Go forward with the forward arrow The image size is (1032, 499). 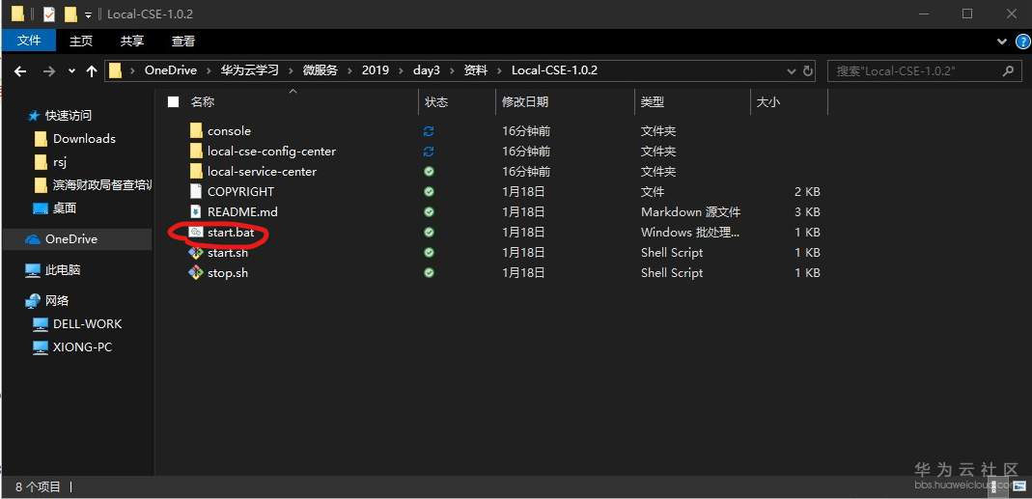[x=49, y=71]
